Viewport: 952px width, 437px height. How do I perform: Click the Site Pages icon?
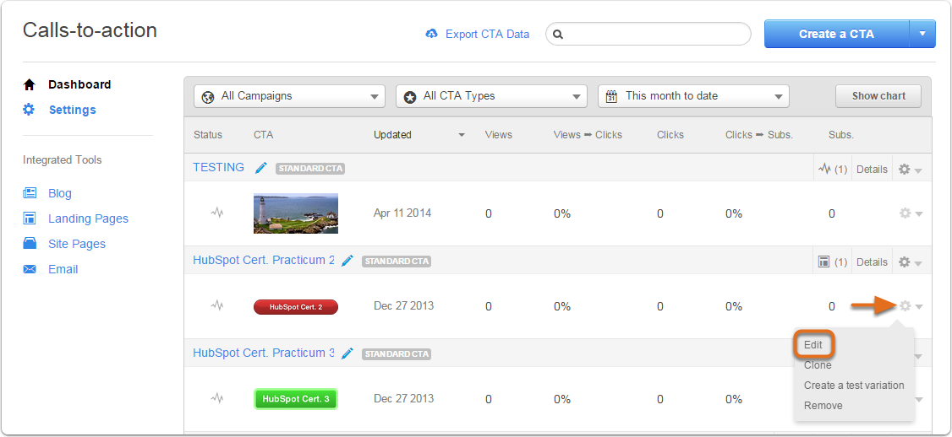[x=30, y=244]
